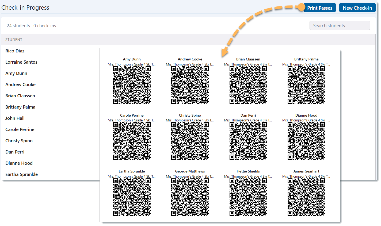Click Brittany Palma's QR code pass
The width and height of the screenshot is (381, 226).
[306, 85]
